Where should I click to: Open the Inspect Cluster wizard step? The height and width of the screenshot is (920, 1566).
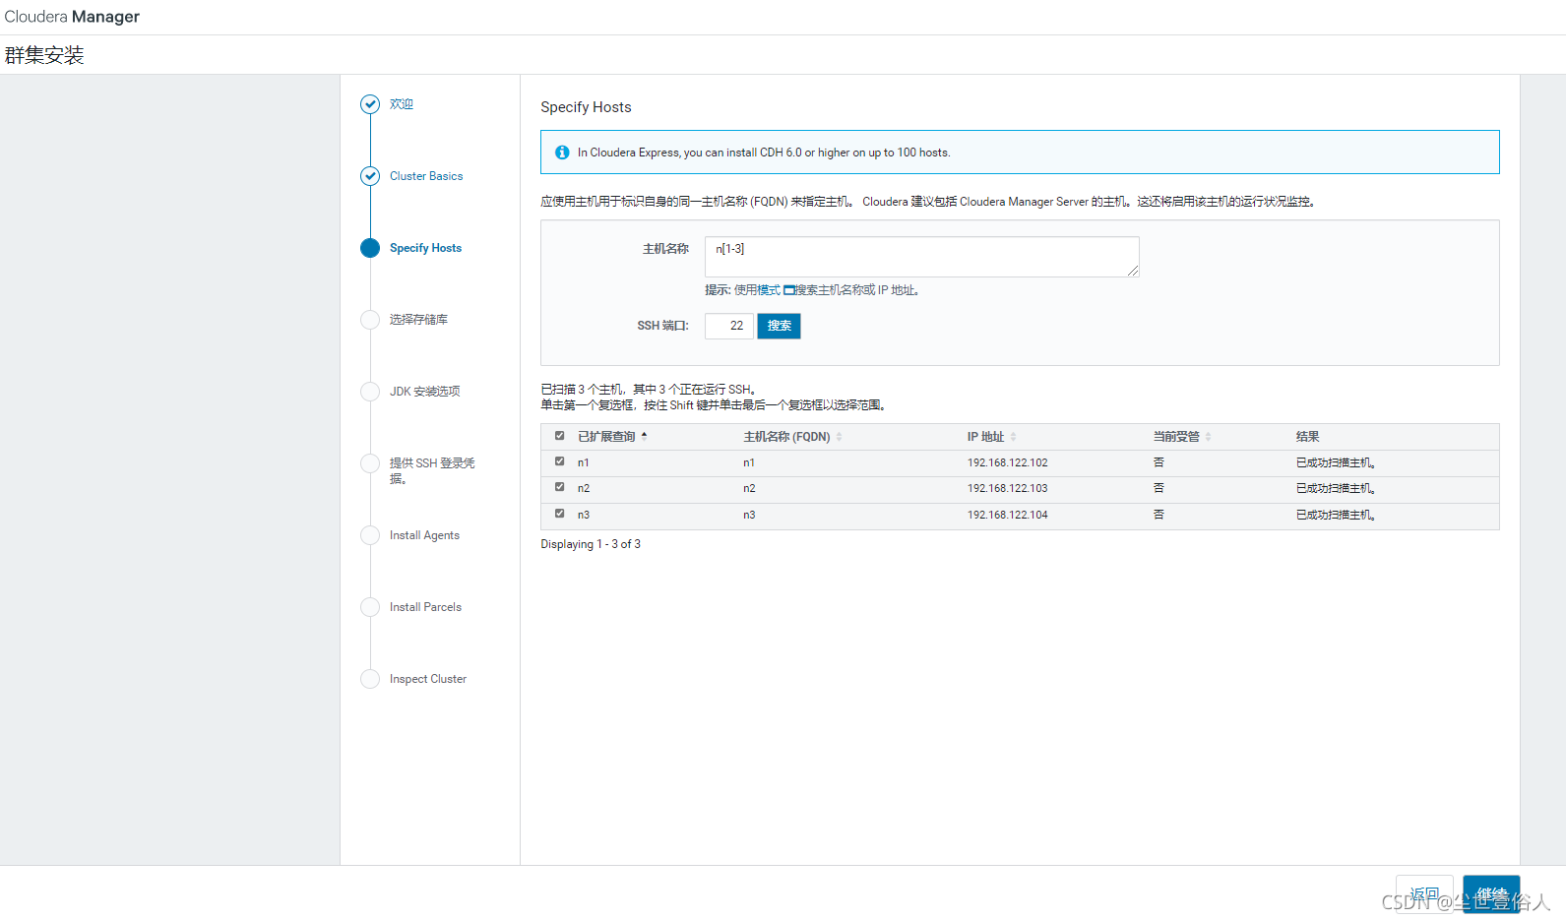428,679
